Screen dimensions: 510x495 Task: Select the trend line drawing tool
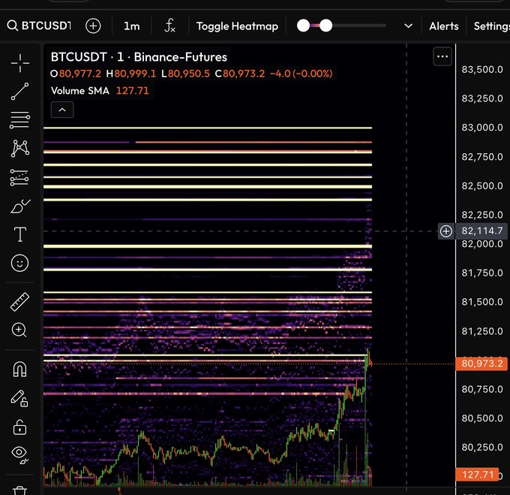[19, 91]
